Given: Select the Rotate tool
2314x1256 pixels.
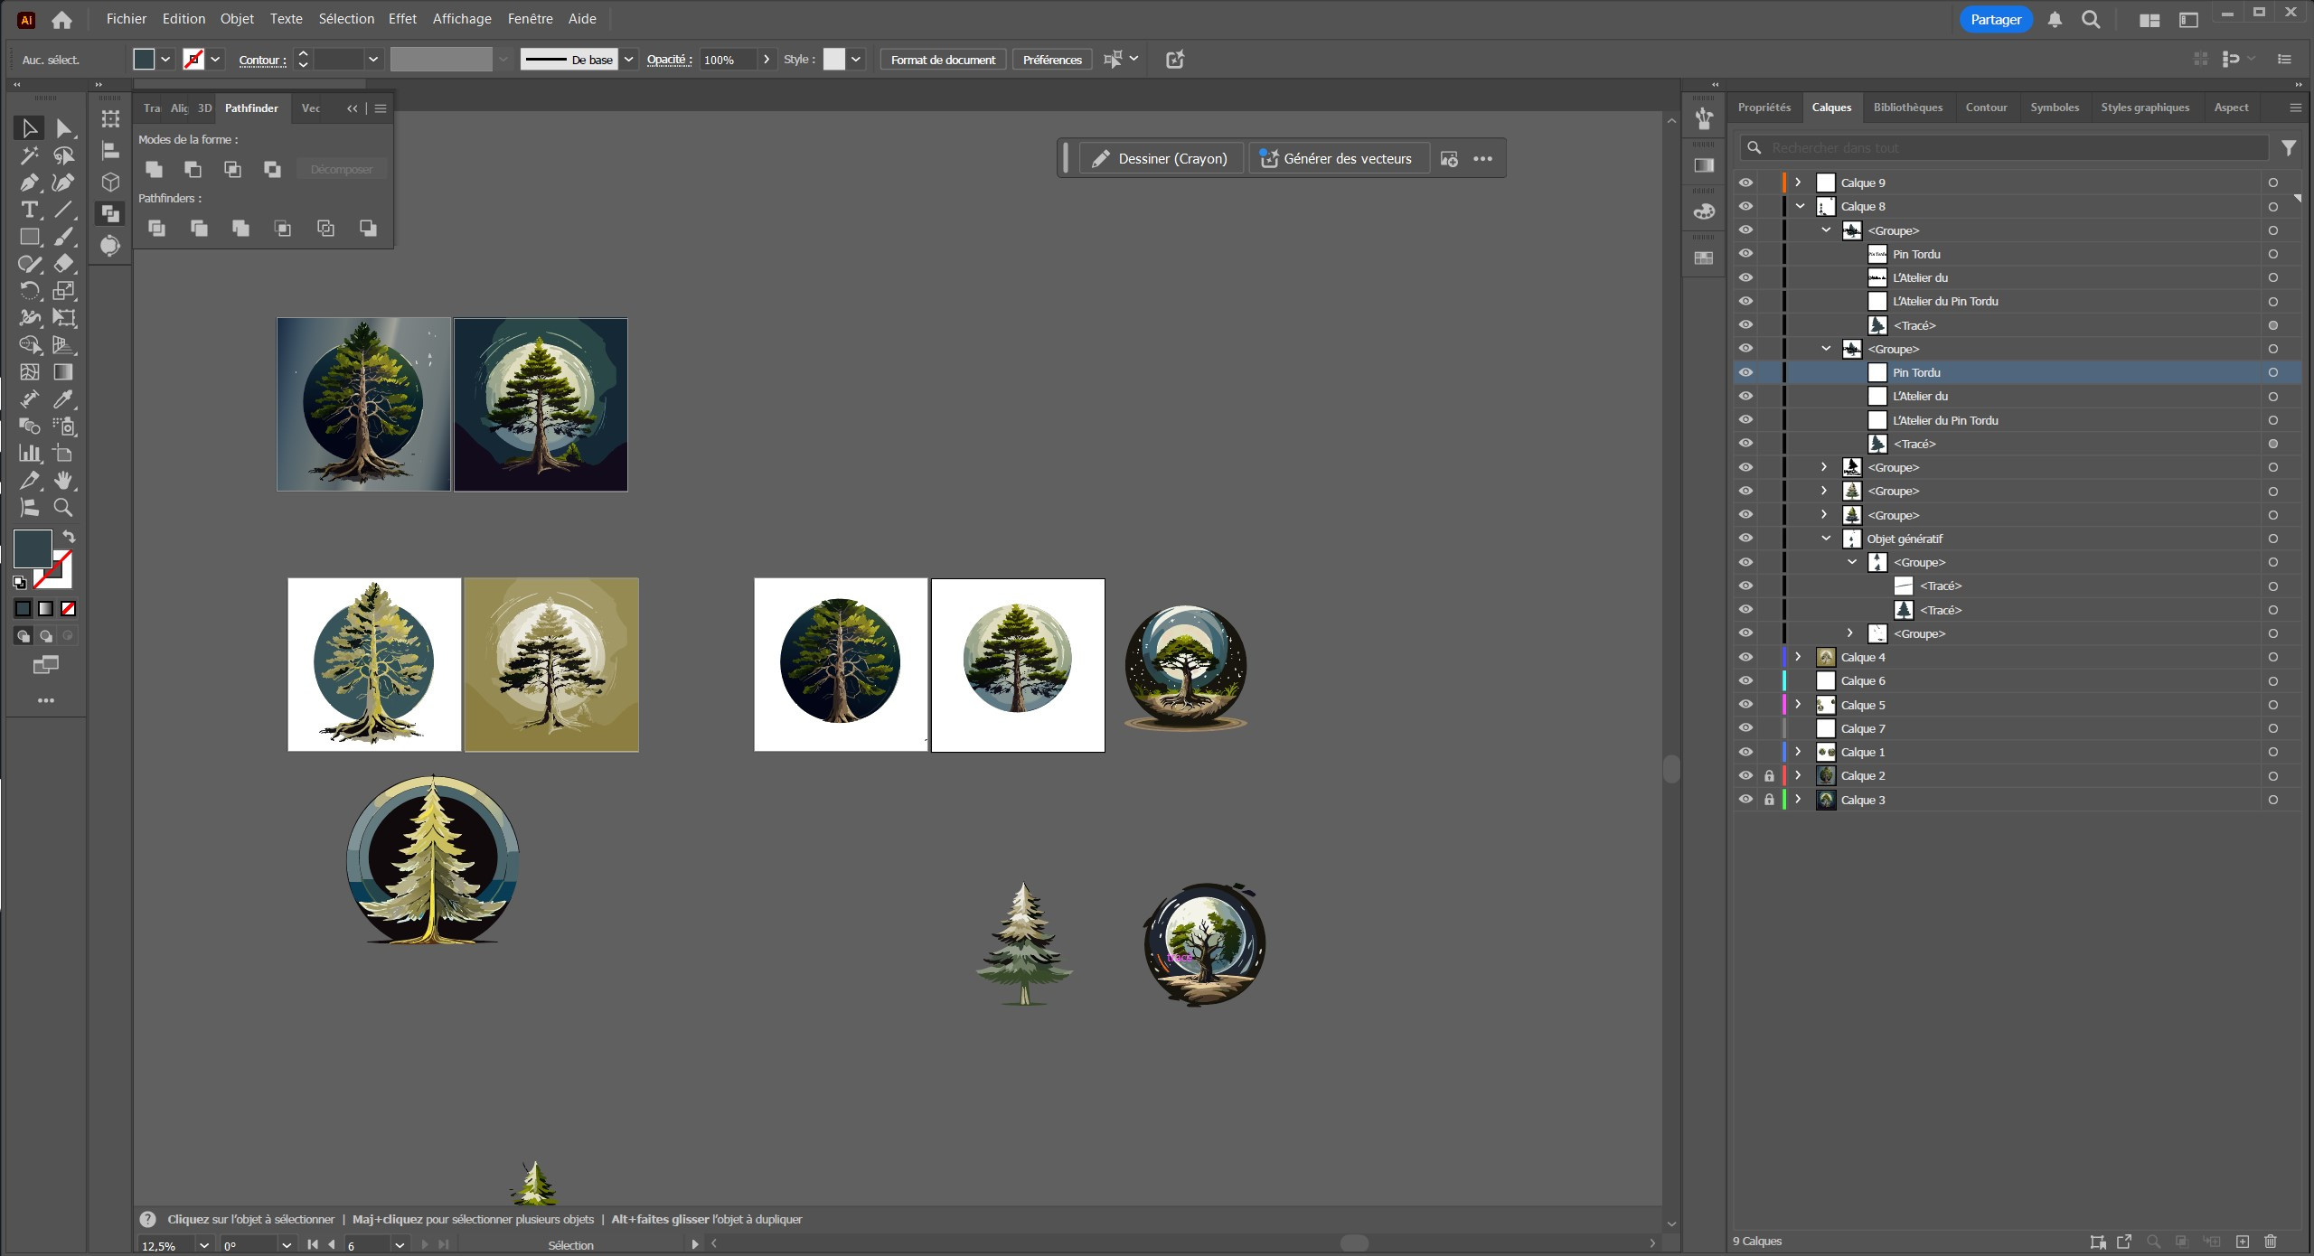Looking at the screenshot, I should tap(30, 291).
